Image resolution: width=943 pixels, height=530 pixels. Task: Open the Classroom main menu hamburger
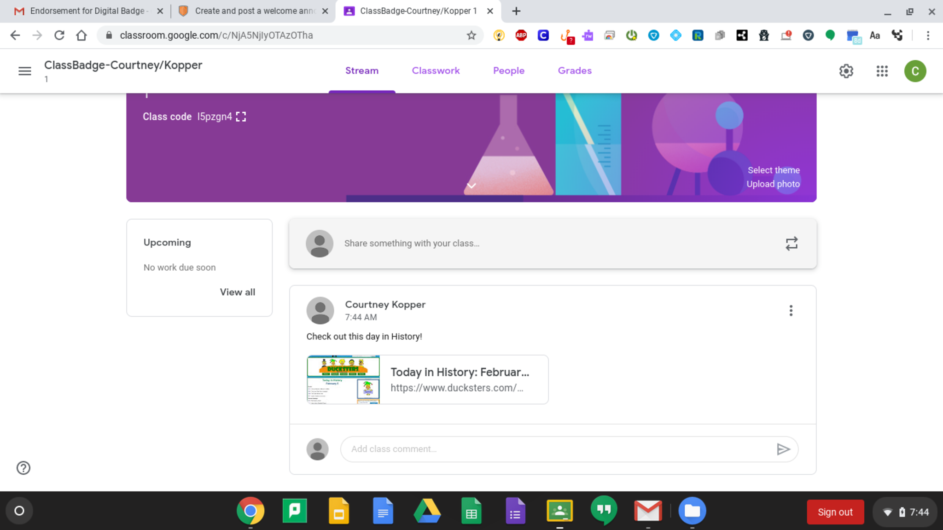(25, 71)
